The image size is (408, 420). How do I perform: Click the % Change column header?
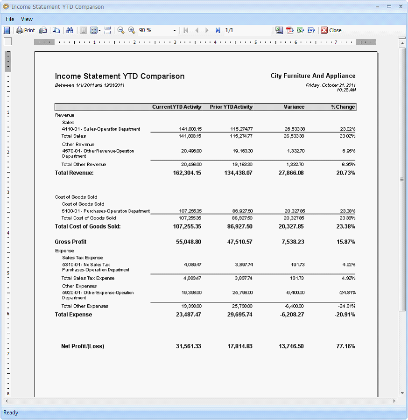(x=343, y=107)
